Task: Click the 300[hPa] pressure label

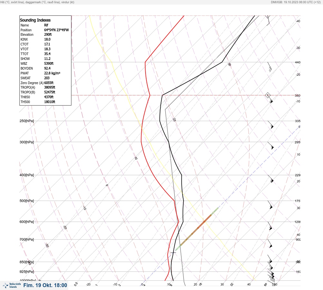Action: click(27, 142)
